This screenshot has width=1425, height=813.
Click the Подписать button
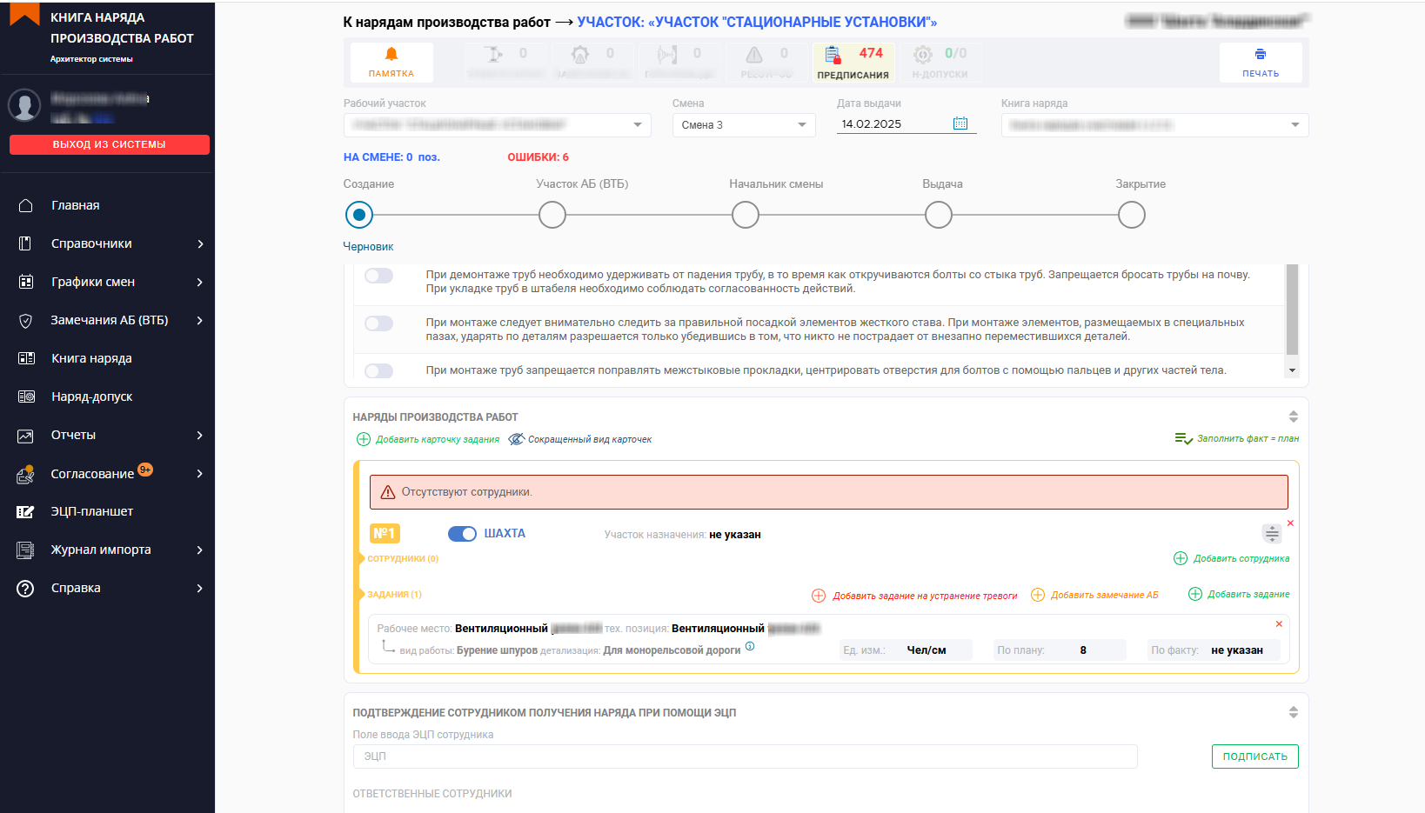coord(1254,756)
